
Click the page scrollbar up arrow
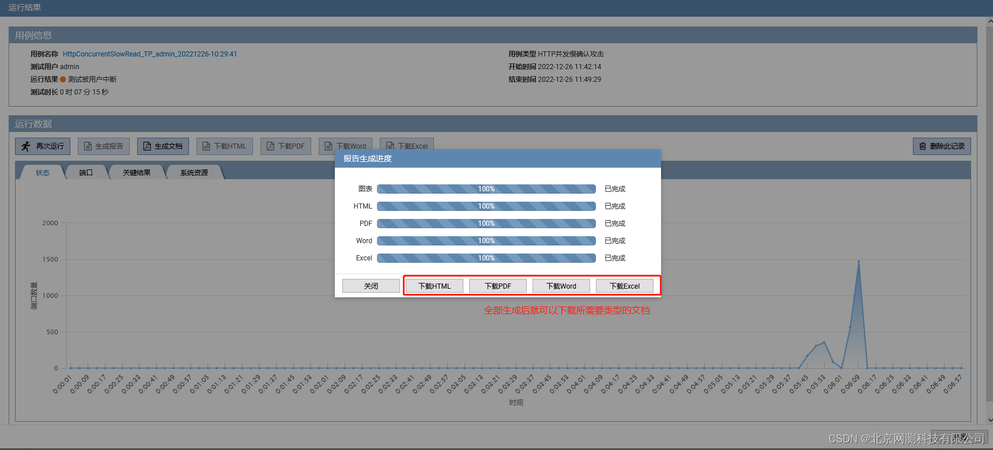[x=990, y=21]
